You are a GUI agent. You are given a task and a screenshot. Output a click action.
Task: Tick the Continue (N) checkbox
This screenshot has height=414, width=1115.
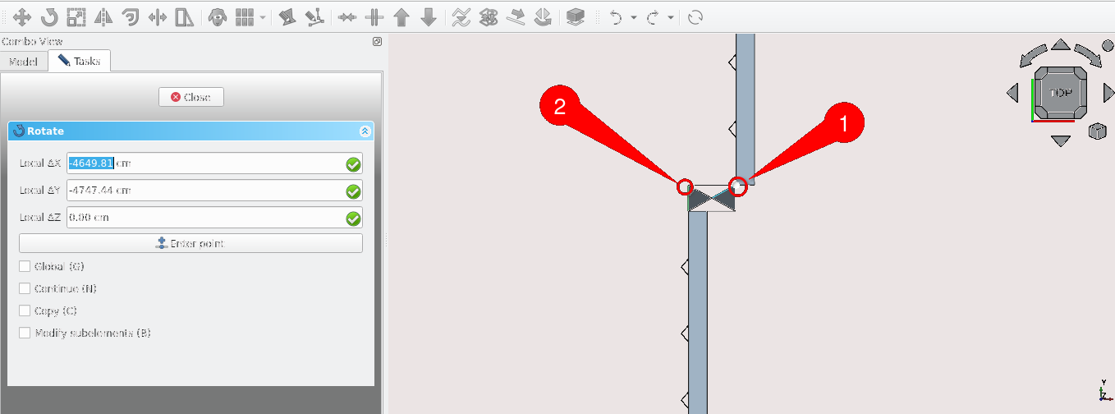25,288
